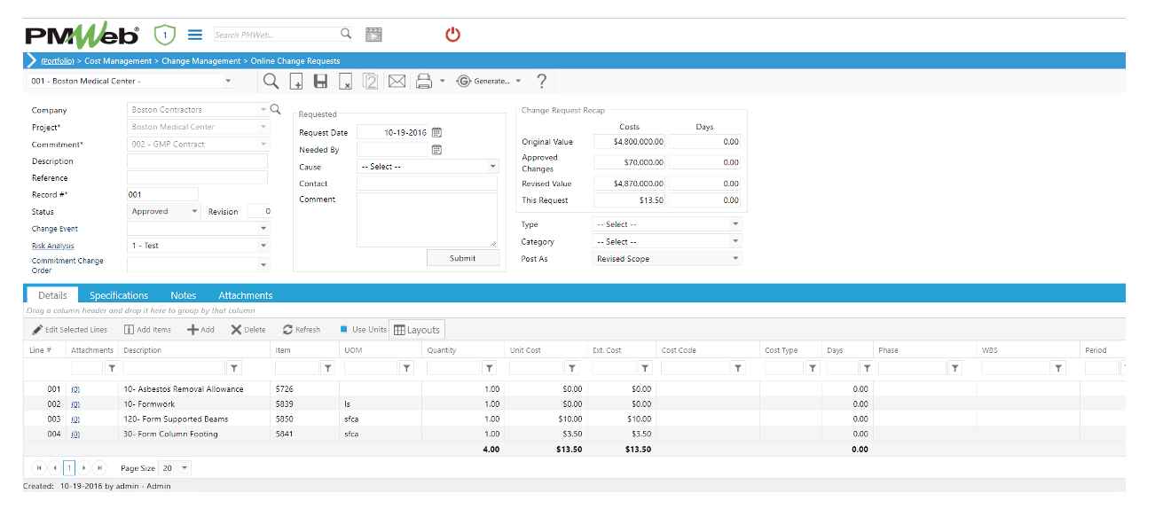Image resolution: width=1155 pixels, height=509 pixels.
Task: Delete record with page-x icon
Action: pos(346,82)
